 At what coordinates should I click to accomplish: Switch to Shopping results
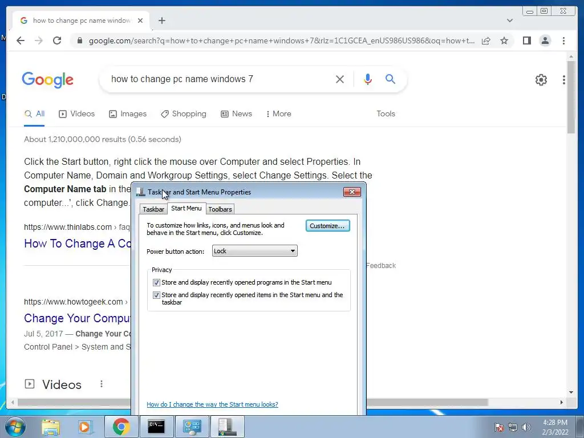(x=183, y=114)
